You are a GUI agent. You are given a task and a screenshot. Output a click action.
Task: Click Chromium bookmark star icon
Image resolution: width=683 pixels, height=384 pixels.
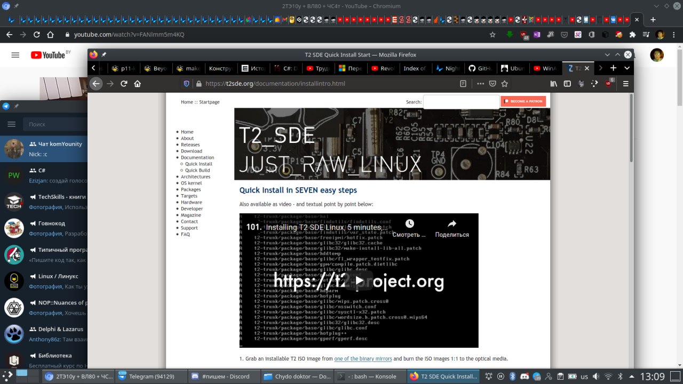tap(493, 34)
